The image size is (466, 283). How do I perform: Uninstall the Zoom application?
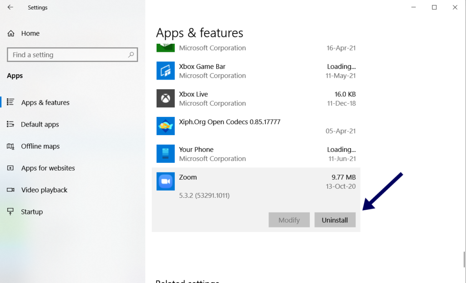pos(335,220)
